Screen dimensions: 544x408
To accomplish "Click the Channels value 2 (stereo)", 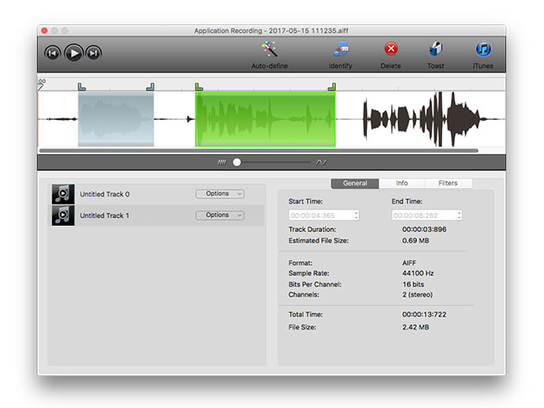I will pos(417,295).
